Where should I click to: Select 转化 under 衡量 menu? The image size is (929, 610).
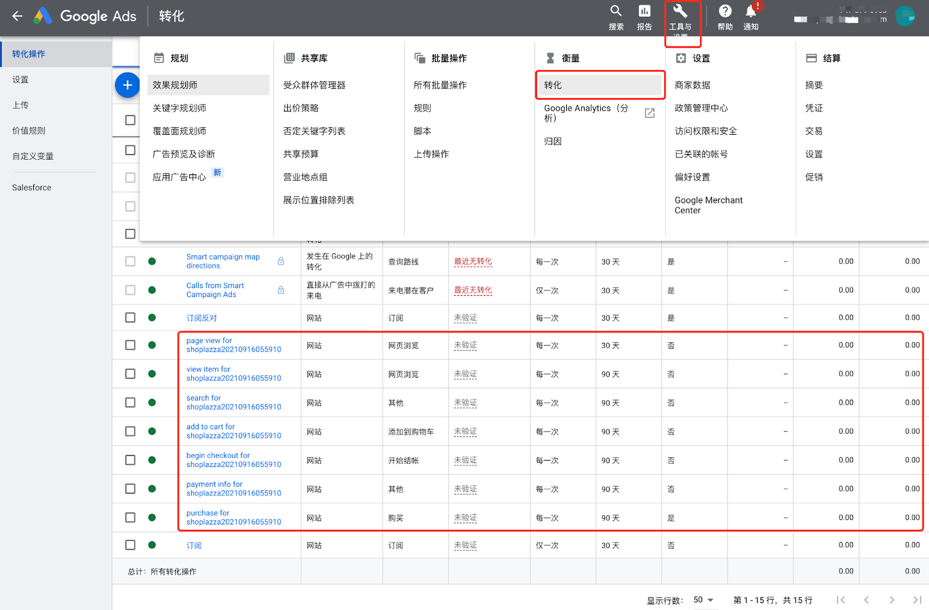(600, 85)
